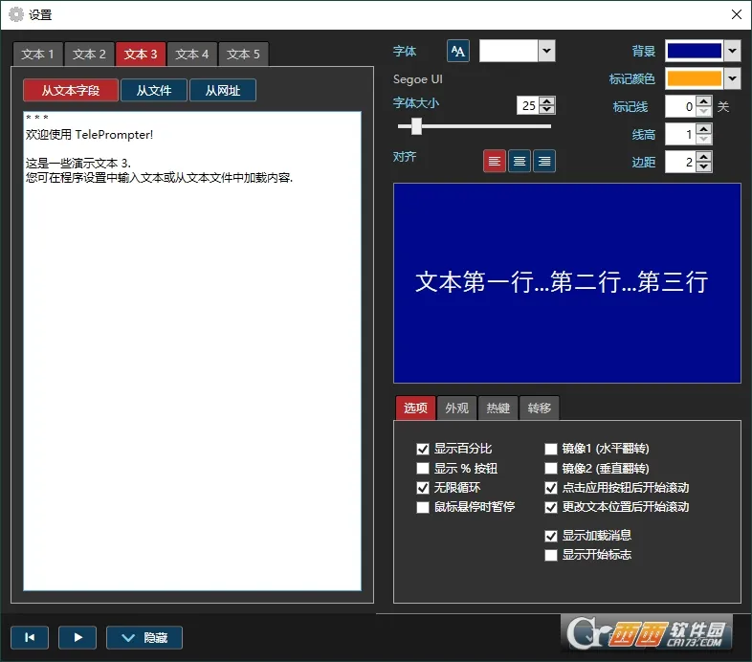Click the skip-to-start playback button
Image resolution: width=752 pixels, height=662 pixels.
(x=30, y=637)
